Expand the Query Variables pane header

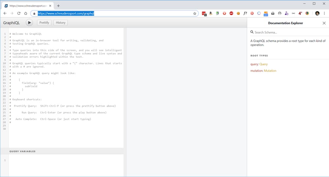pos(62,151)
